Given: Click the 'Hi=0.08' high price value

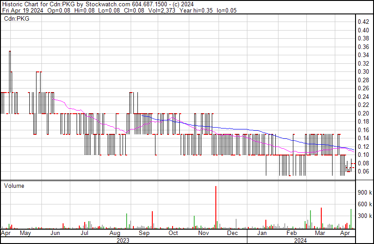Looking at the screenshot, I should [83, 10].
